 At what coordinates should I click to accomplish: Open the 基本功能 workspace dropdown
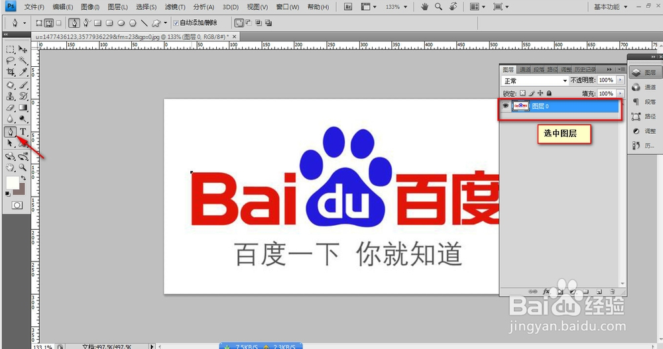(611, 7)
